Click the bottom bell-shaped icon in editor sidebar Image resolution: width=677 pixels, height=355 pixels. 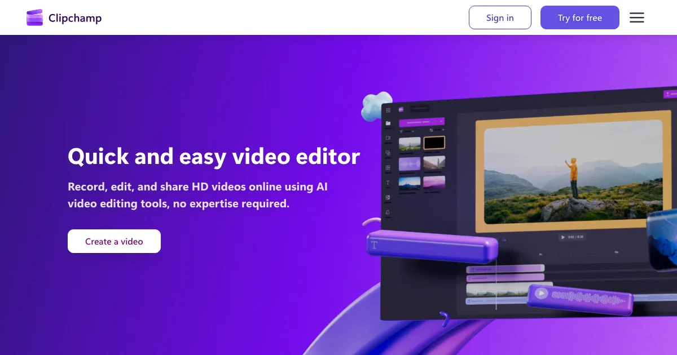coord(388,212)
